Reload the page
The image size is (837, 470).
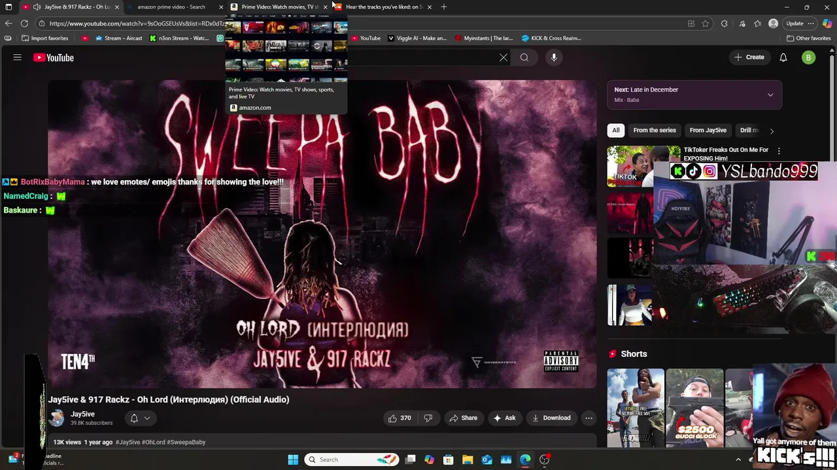[x=24, y=23]
